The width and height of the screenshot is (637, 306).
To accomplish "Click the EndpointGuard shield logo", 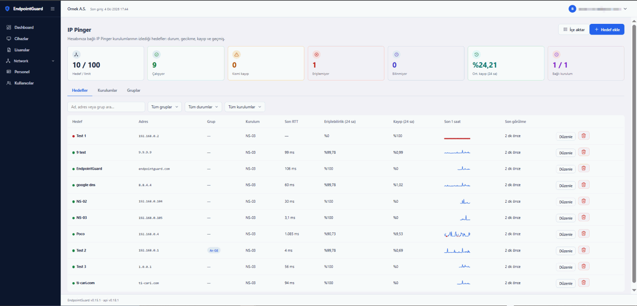I will click(x=7, y=9).
